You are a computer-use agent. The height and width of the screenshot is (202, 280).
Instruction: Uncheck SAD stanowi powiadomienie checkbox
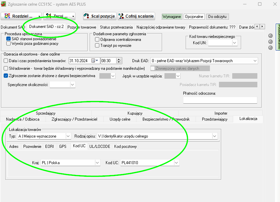[8, 39]
